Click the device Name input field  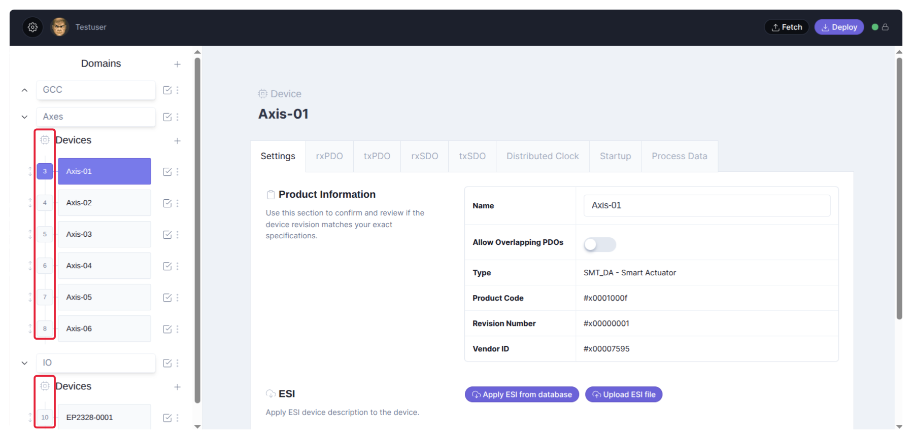(706, 205)
